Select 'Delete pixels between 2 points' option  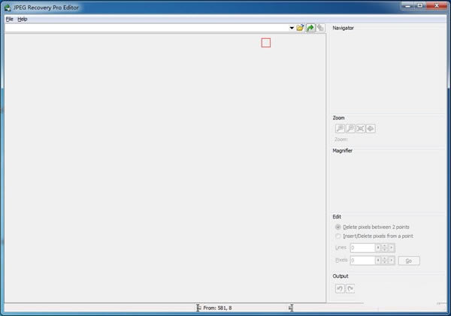pos(338,227)
